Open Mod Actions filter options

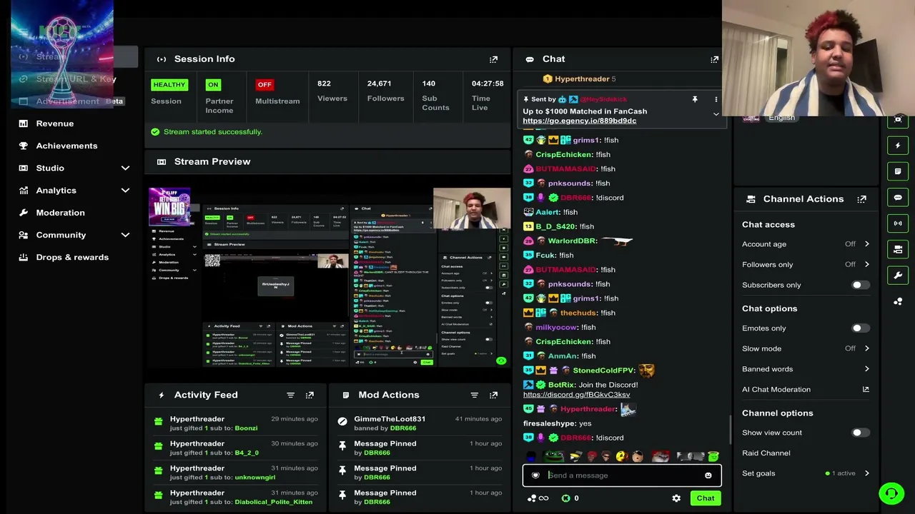point(474,395)
